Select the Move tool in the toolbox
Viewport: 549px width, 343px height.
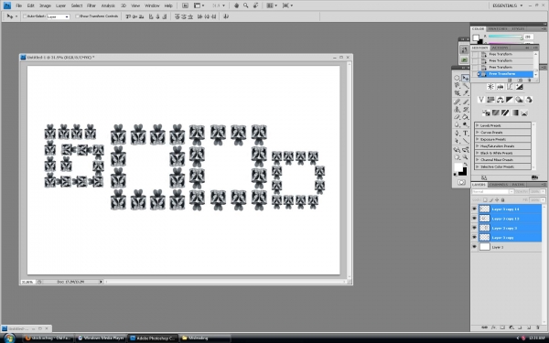[466, 78]
